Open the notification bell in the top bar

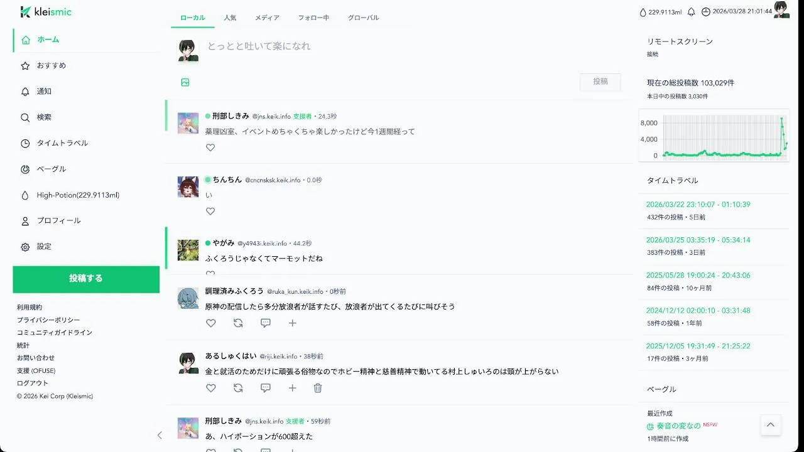[x=692, y=12]
